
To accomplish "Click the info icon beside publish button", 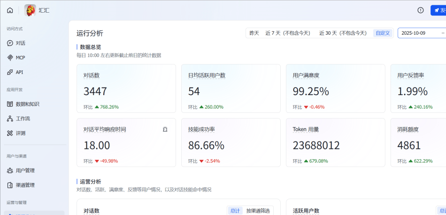I will [421, 10].
